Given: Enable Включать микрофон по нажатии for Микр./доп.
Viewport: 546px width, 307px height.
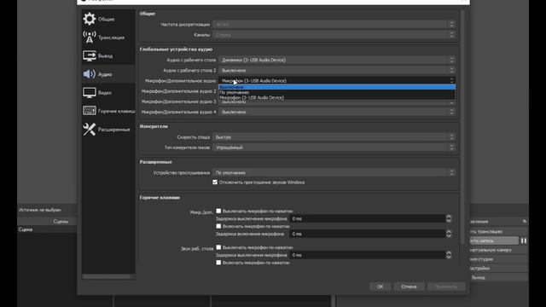Looking at the screenshot, I should [x=218, y=226].
